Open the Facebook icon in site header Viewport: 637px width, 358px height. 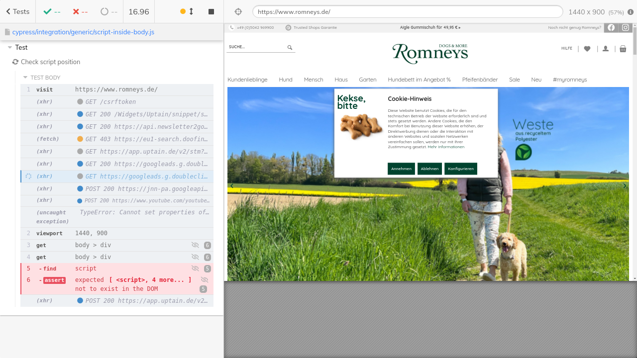(611, 28)
